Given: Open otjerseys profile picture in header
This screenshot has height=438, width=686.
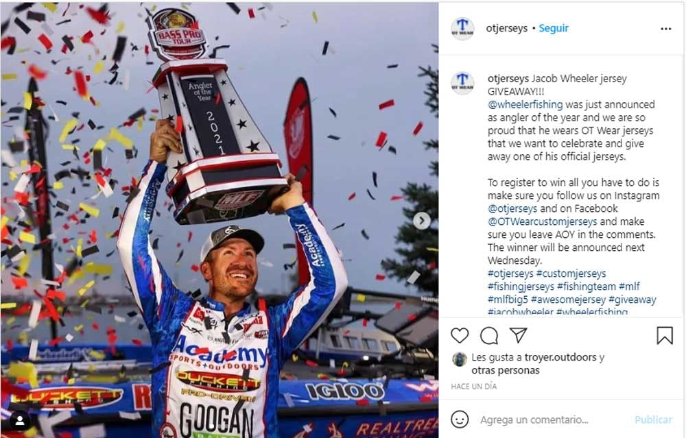Looking at the screenshot, I should (x=462, y=28).
